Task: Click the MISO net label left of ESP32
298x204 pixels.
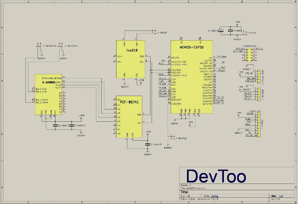Action: (161, 64)
